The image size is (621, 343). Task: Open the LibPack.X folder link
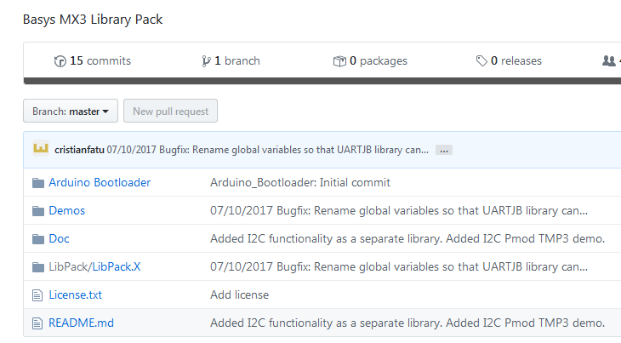pyautogui.click(x=117, y=267)
